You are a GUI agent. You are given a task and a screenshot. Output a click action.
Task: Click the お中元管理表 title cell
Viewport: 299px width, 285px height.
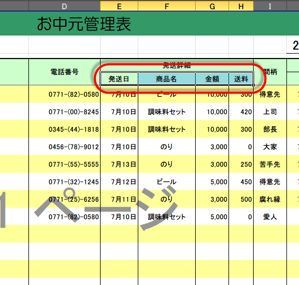(x=84, y=24)
